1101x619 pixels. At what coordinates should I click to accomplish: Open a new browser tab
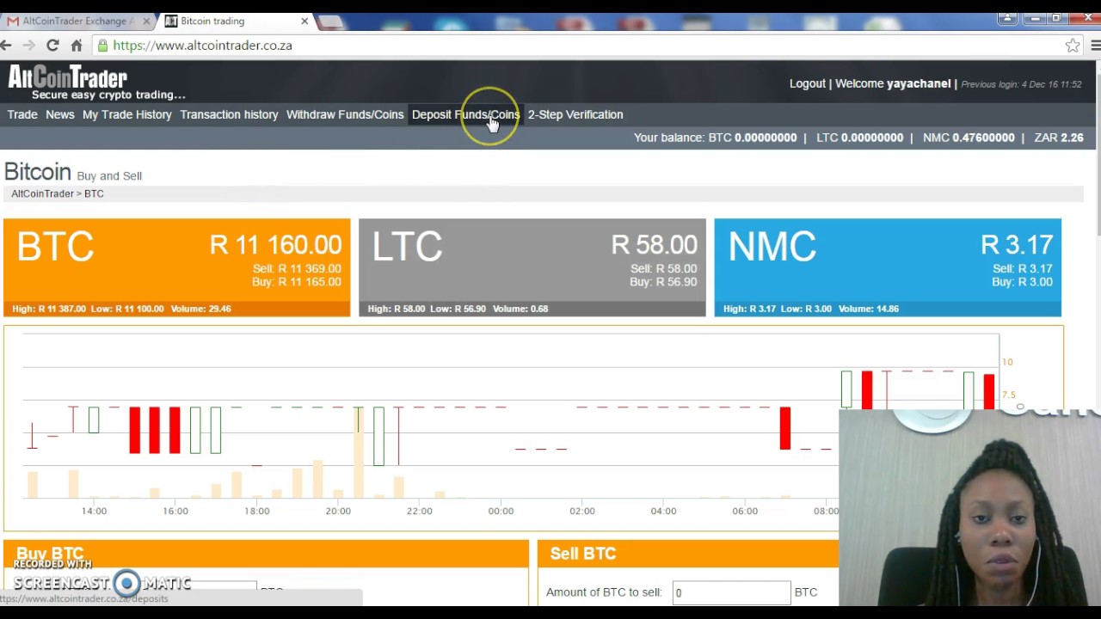point(331,21)
